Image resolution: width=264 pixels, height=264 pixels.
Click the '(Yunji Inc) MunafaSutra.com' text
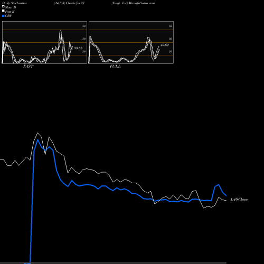pos(133,3)
